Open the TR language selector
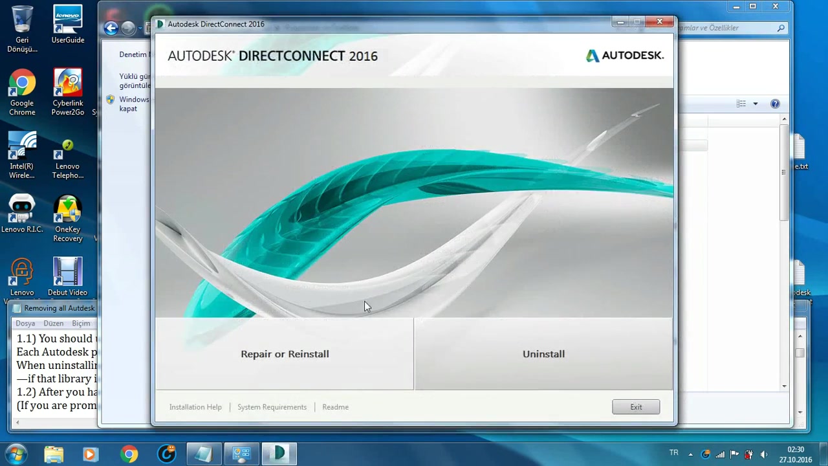Screen dimensions: 828x466 [673, 452]
